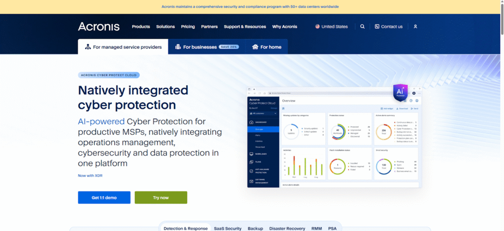Expand the Support & Resources menu
The image size is (504, 231).
pyautogui.click(x=245, y=26)
